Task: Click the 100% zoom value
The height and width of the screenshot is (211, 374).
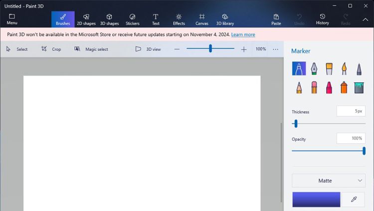Action: pyautogui.click(x=261, y=49)
